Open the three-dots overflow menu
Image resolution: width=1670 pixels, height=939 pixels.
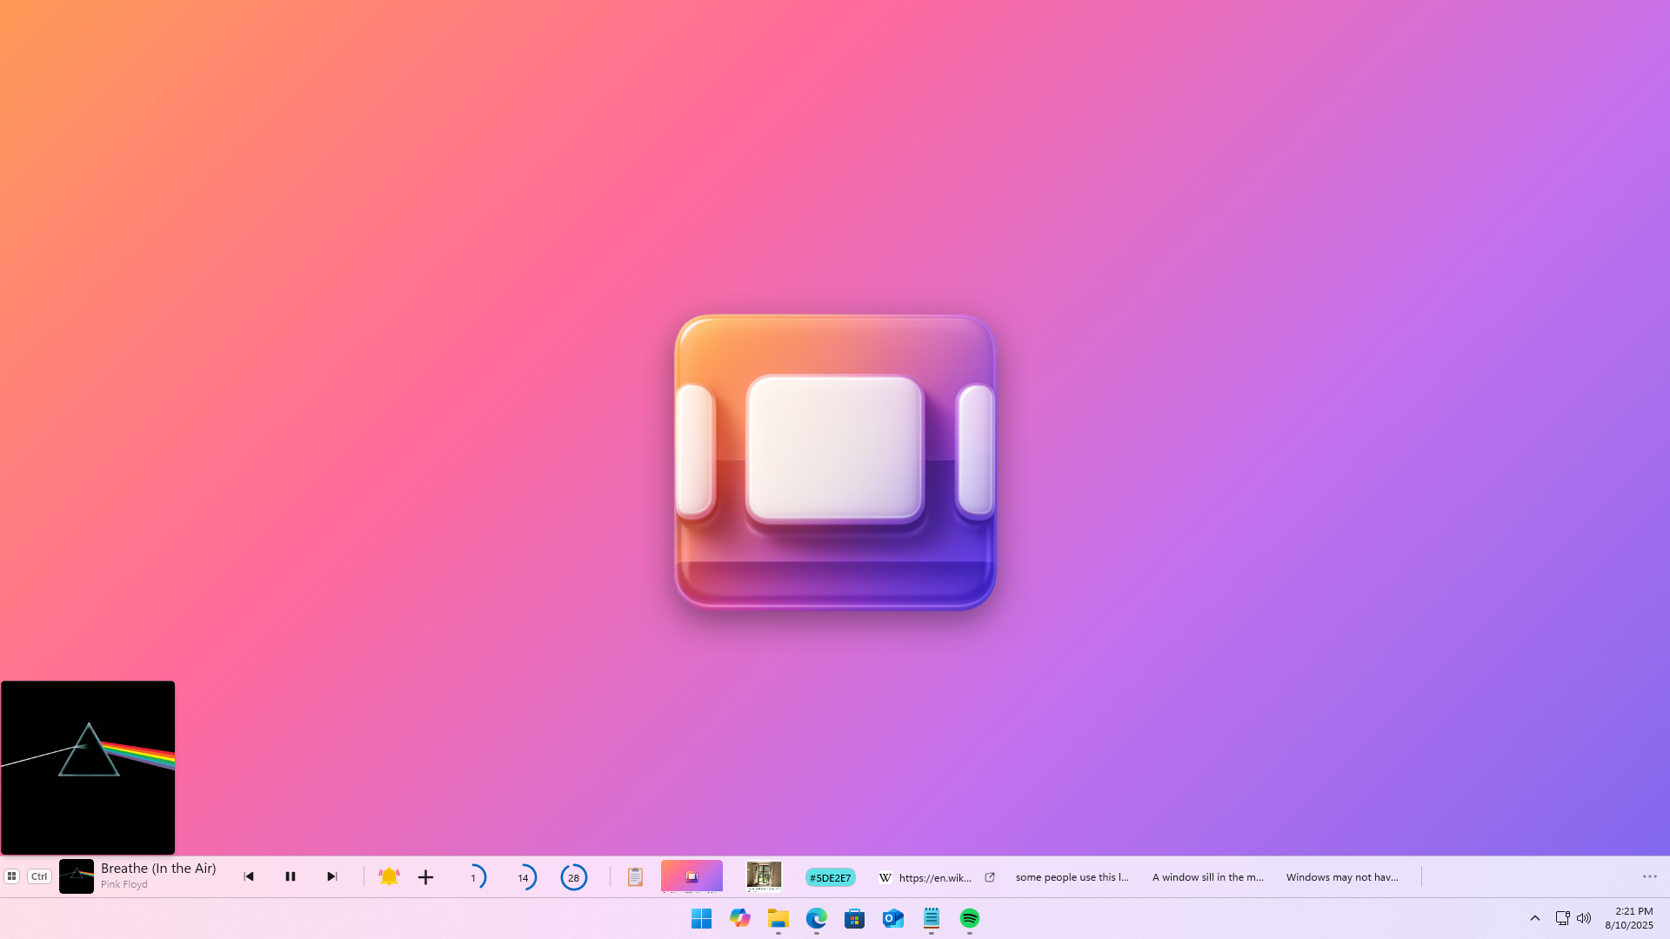pos(1649,876)
